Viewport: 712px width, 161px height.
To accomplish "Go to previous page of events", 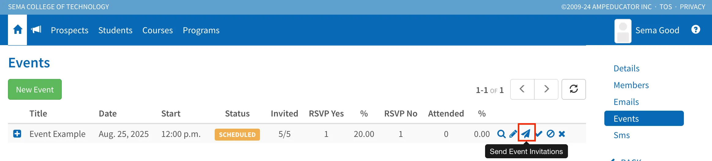I will [x=522, y=89].
